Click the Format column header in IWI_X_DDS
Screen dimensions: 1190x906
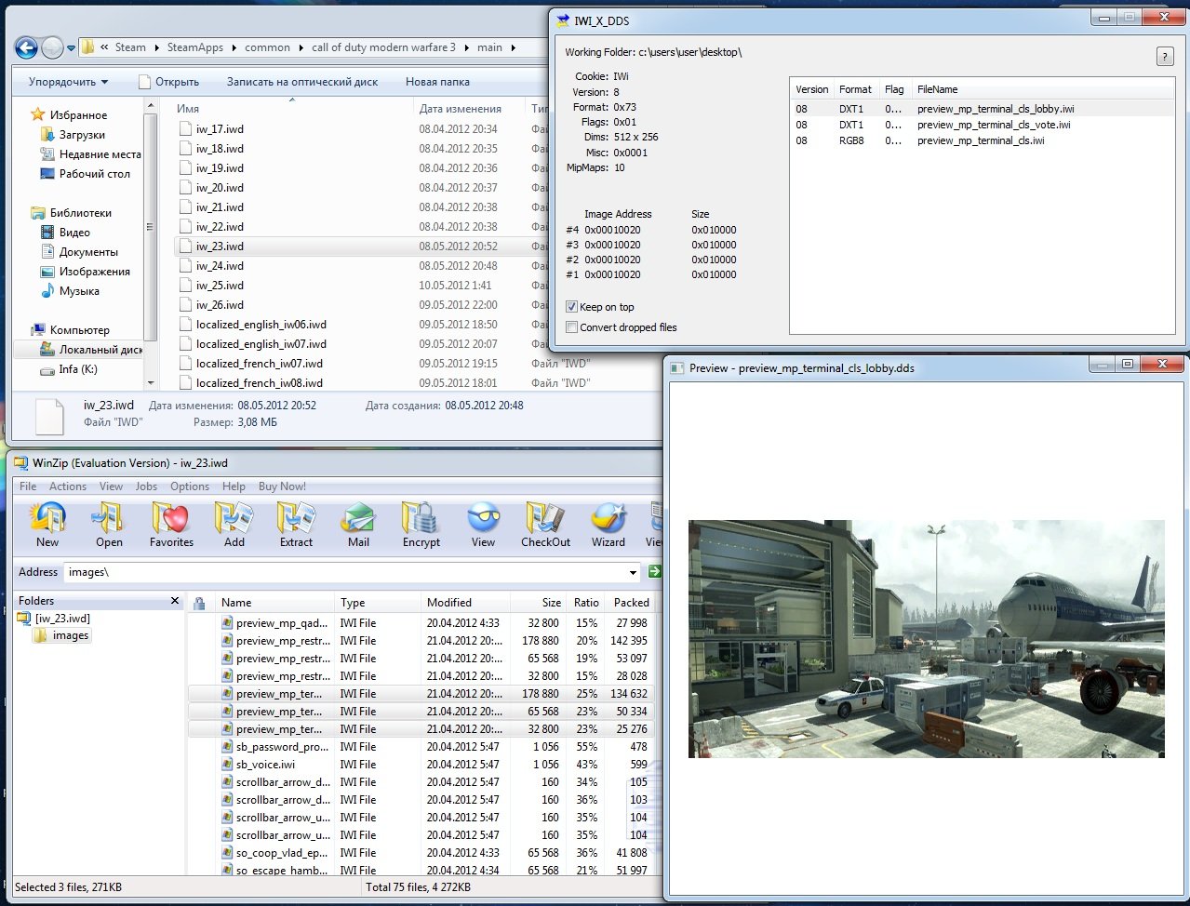(855, 89)
